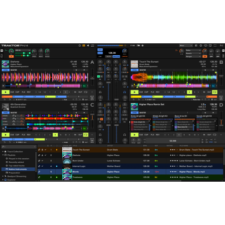
Task: Set loop IN point on Deck A
Action: pos(75,92)
